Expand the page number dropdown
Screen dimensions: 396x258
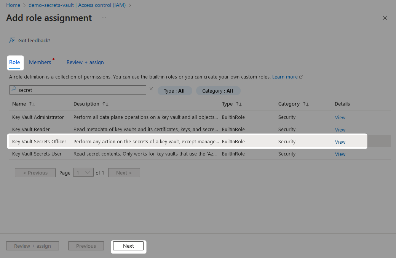83,173
